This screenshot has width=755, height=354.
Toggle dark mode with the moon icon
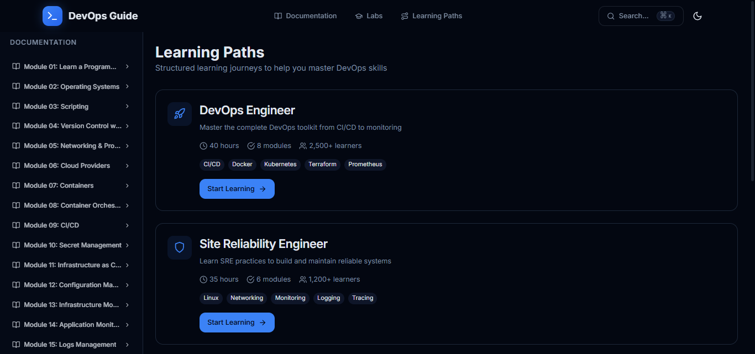pos(697,16)
